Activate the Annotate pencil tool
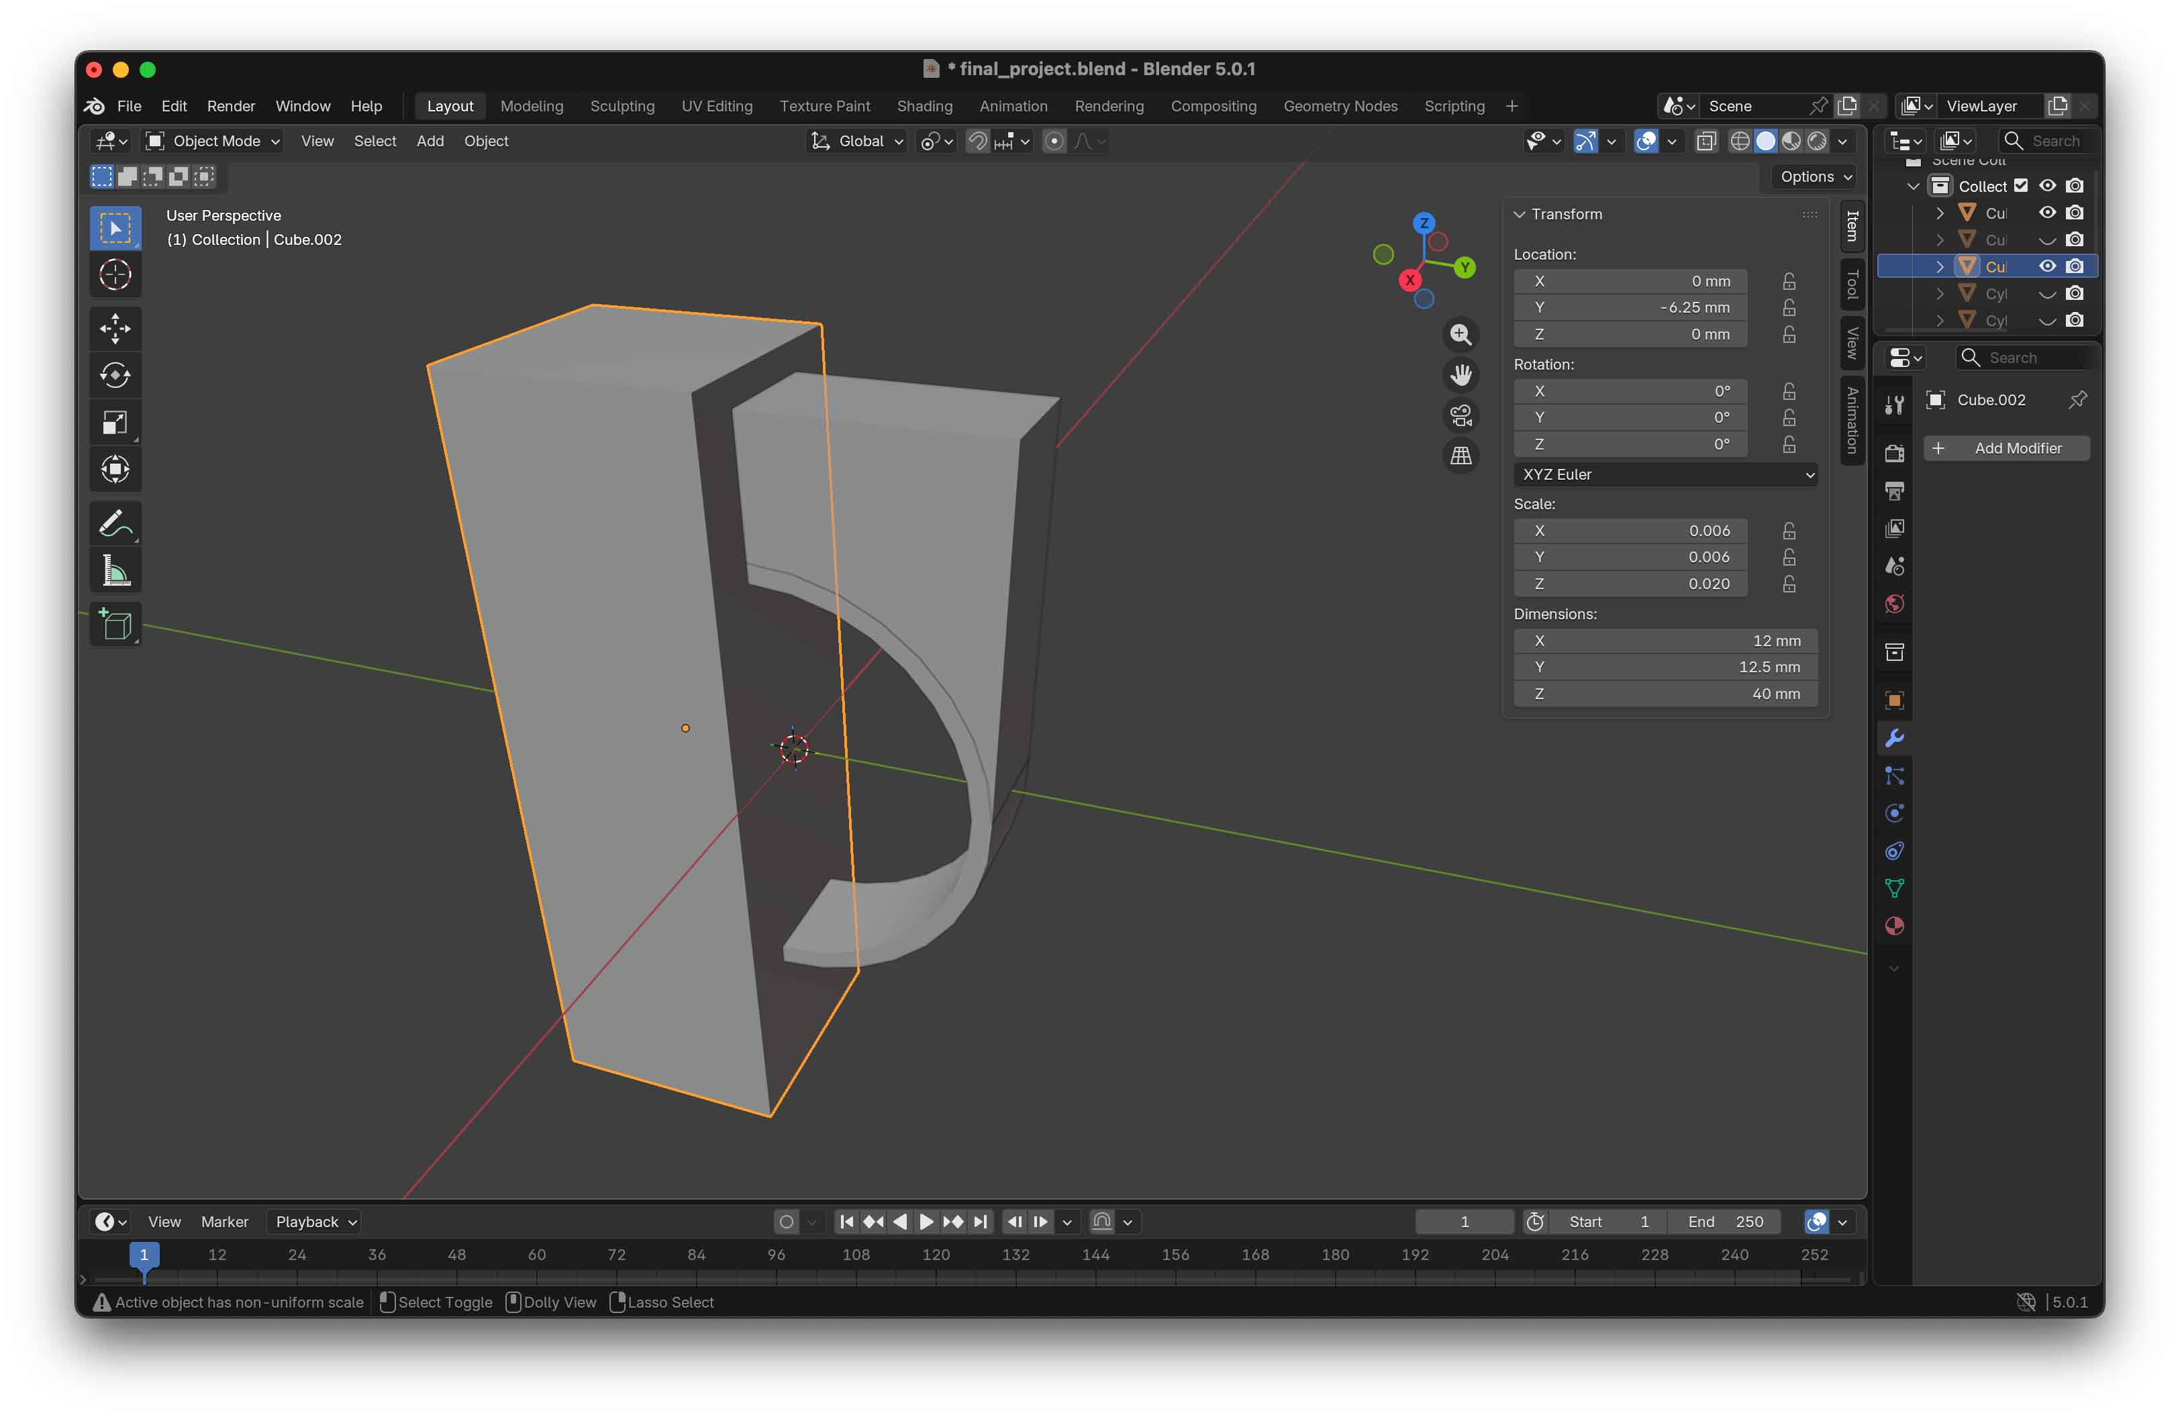This screenshot has height=1417, width=2180. pyautogui.click(x=115, y=523)
